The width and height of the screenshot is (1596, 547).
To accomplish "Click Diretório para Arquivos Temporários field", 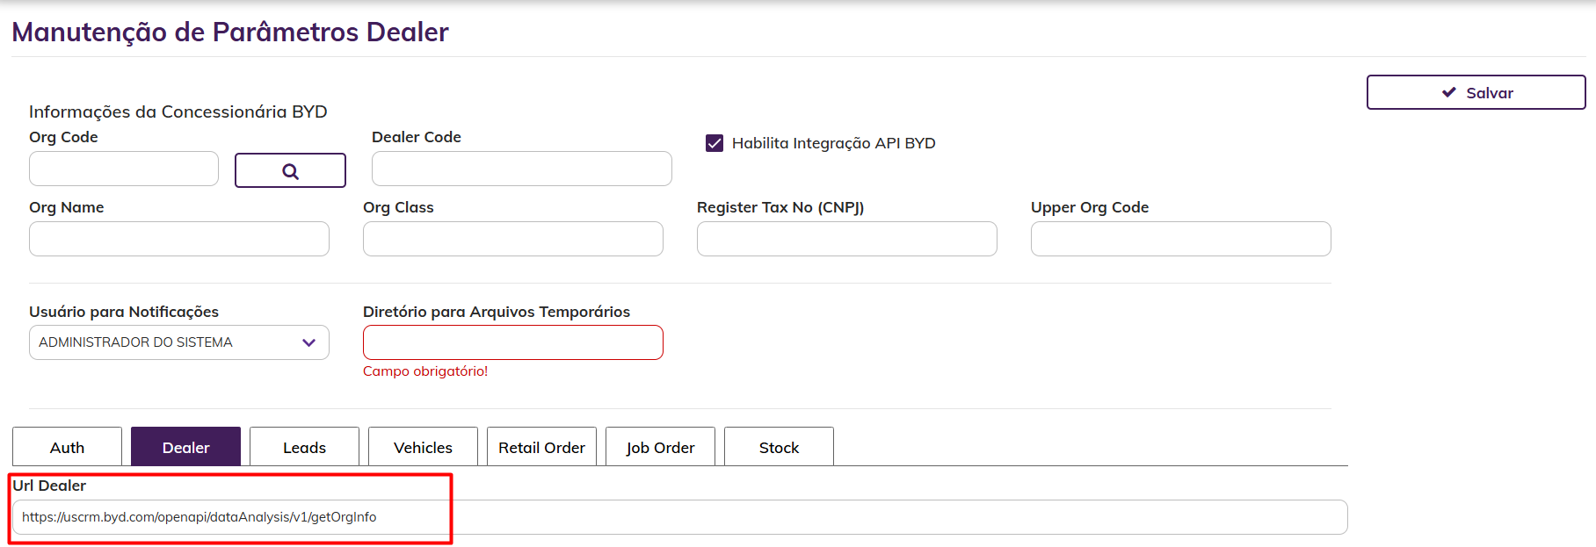I will 512,342.
